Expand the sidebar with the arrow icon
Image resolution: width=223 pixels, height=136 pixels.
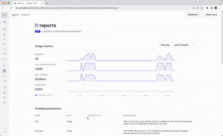[x=4, y=132]
